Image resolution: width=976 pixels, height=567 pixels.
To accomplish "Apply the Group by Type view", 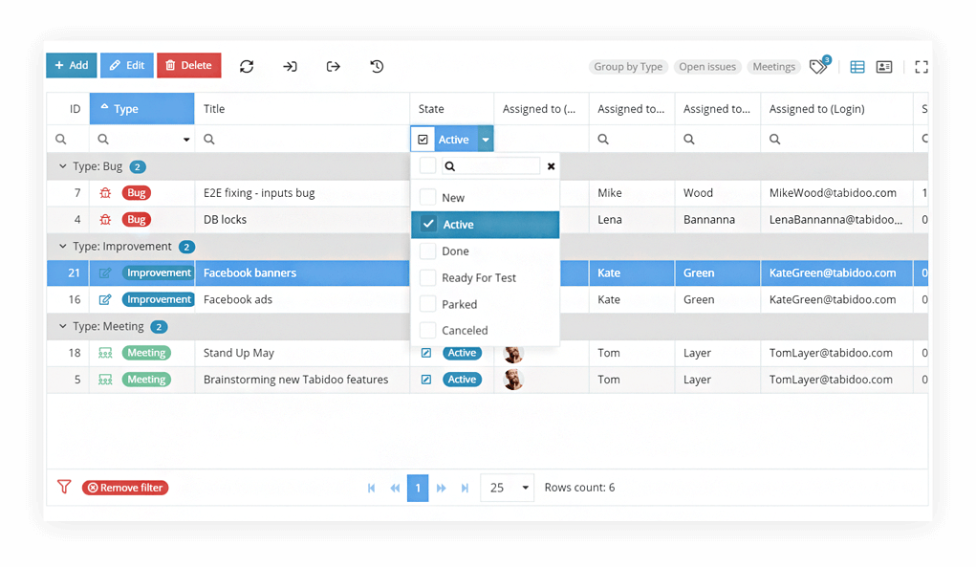I will (x=628, y=67).
